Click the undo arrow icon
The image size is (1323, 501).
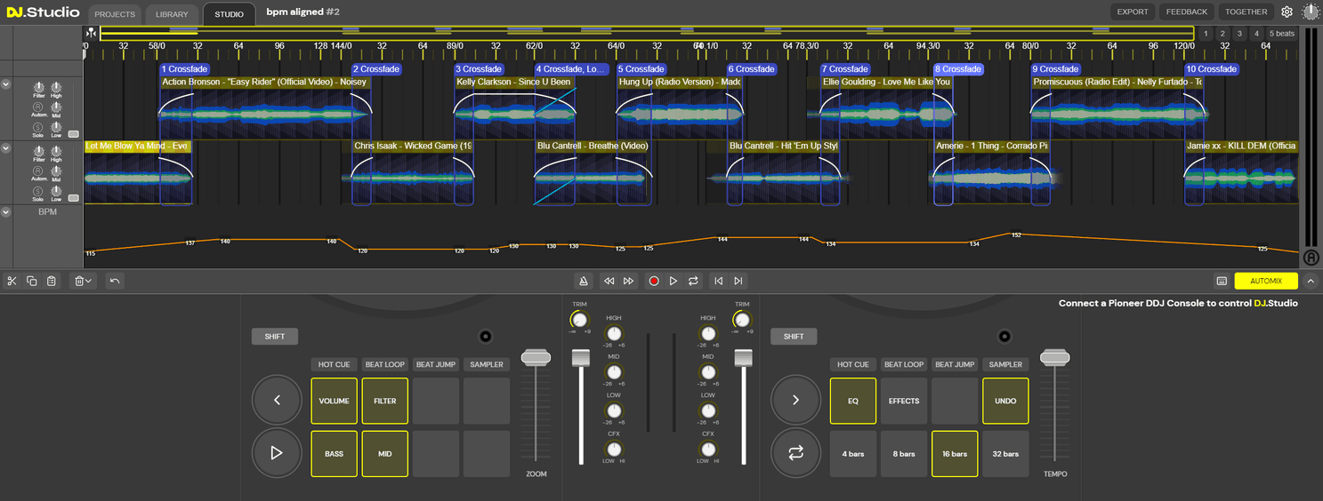click(x=115, y=281)
